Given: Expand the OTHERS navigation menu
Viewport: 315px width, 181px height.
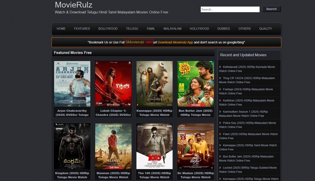Looking at the screenshot, I should coord(244,29).
